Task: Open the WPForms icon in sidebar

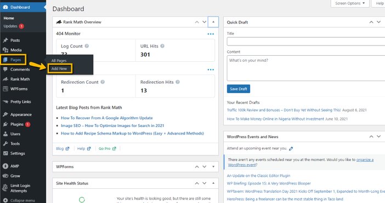Action: [x=5, y=89]
